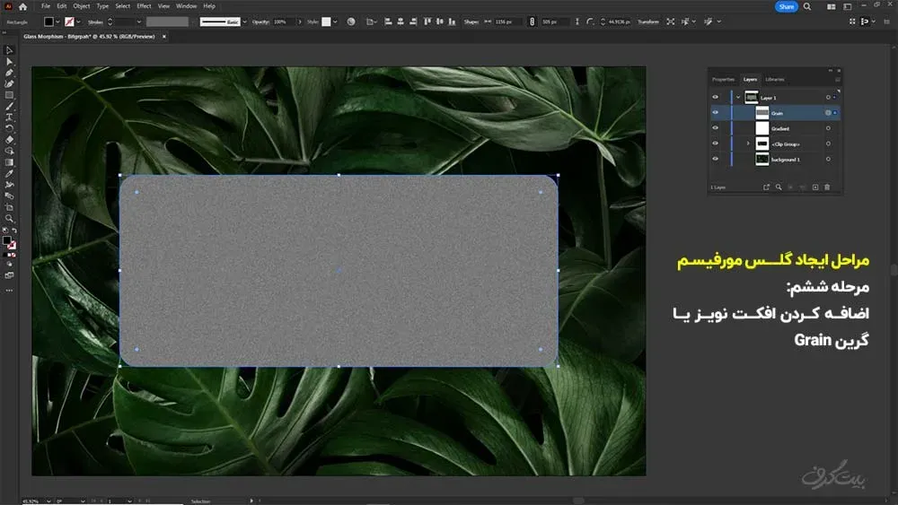Image resolution: width=898 pixels, height=505 pixels.
Task: Click the Stroke label link
Action: [96, 22]
